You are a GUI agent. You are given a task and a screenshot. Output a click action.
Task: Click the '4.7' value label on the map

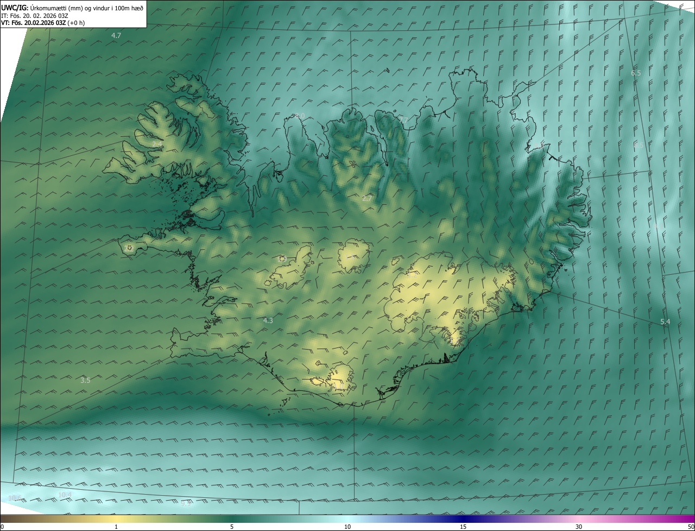[116, 35]
